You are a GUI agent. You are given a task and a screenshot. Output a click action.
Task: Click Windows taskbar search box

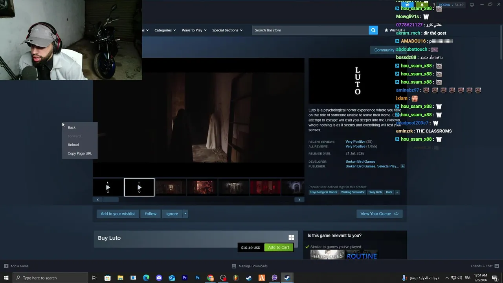[50, 278]
